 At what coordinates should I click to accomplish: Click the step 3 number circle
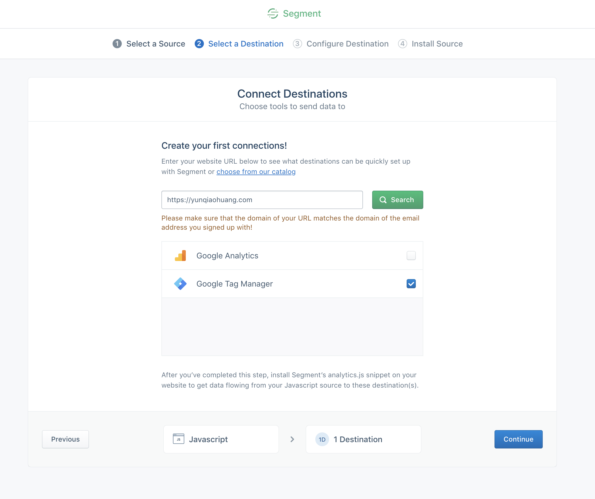coord(297,44)
